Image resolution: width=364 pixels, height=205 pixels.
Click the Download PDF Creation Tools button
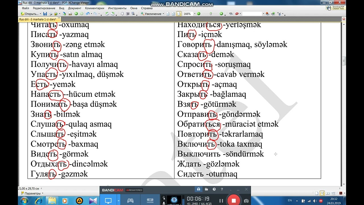click(x=336, y=7)
